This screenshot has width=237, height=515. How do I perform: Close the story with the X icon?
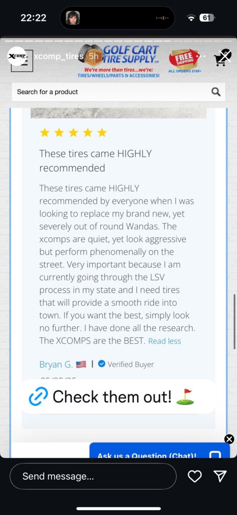point(226,55)
